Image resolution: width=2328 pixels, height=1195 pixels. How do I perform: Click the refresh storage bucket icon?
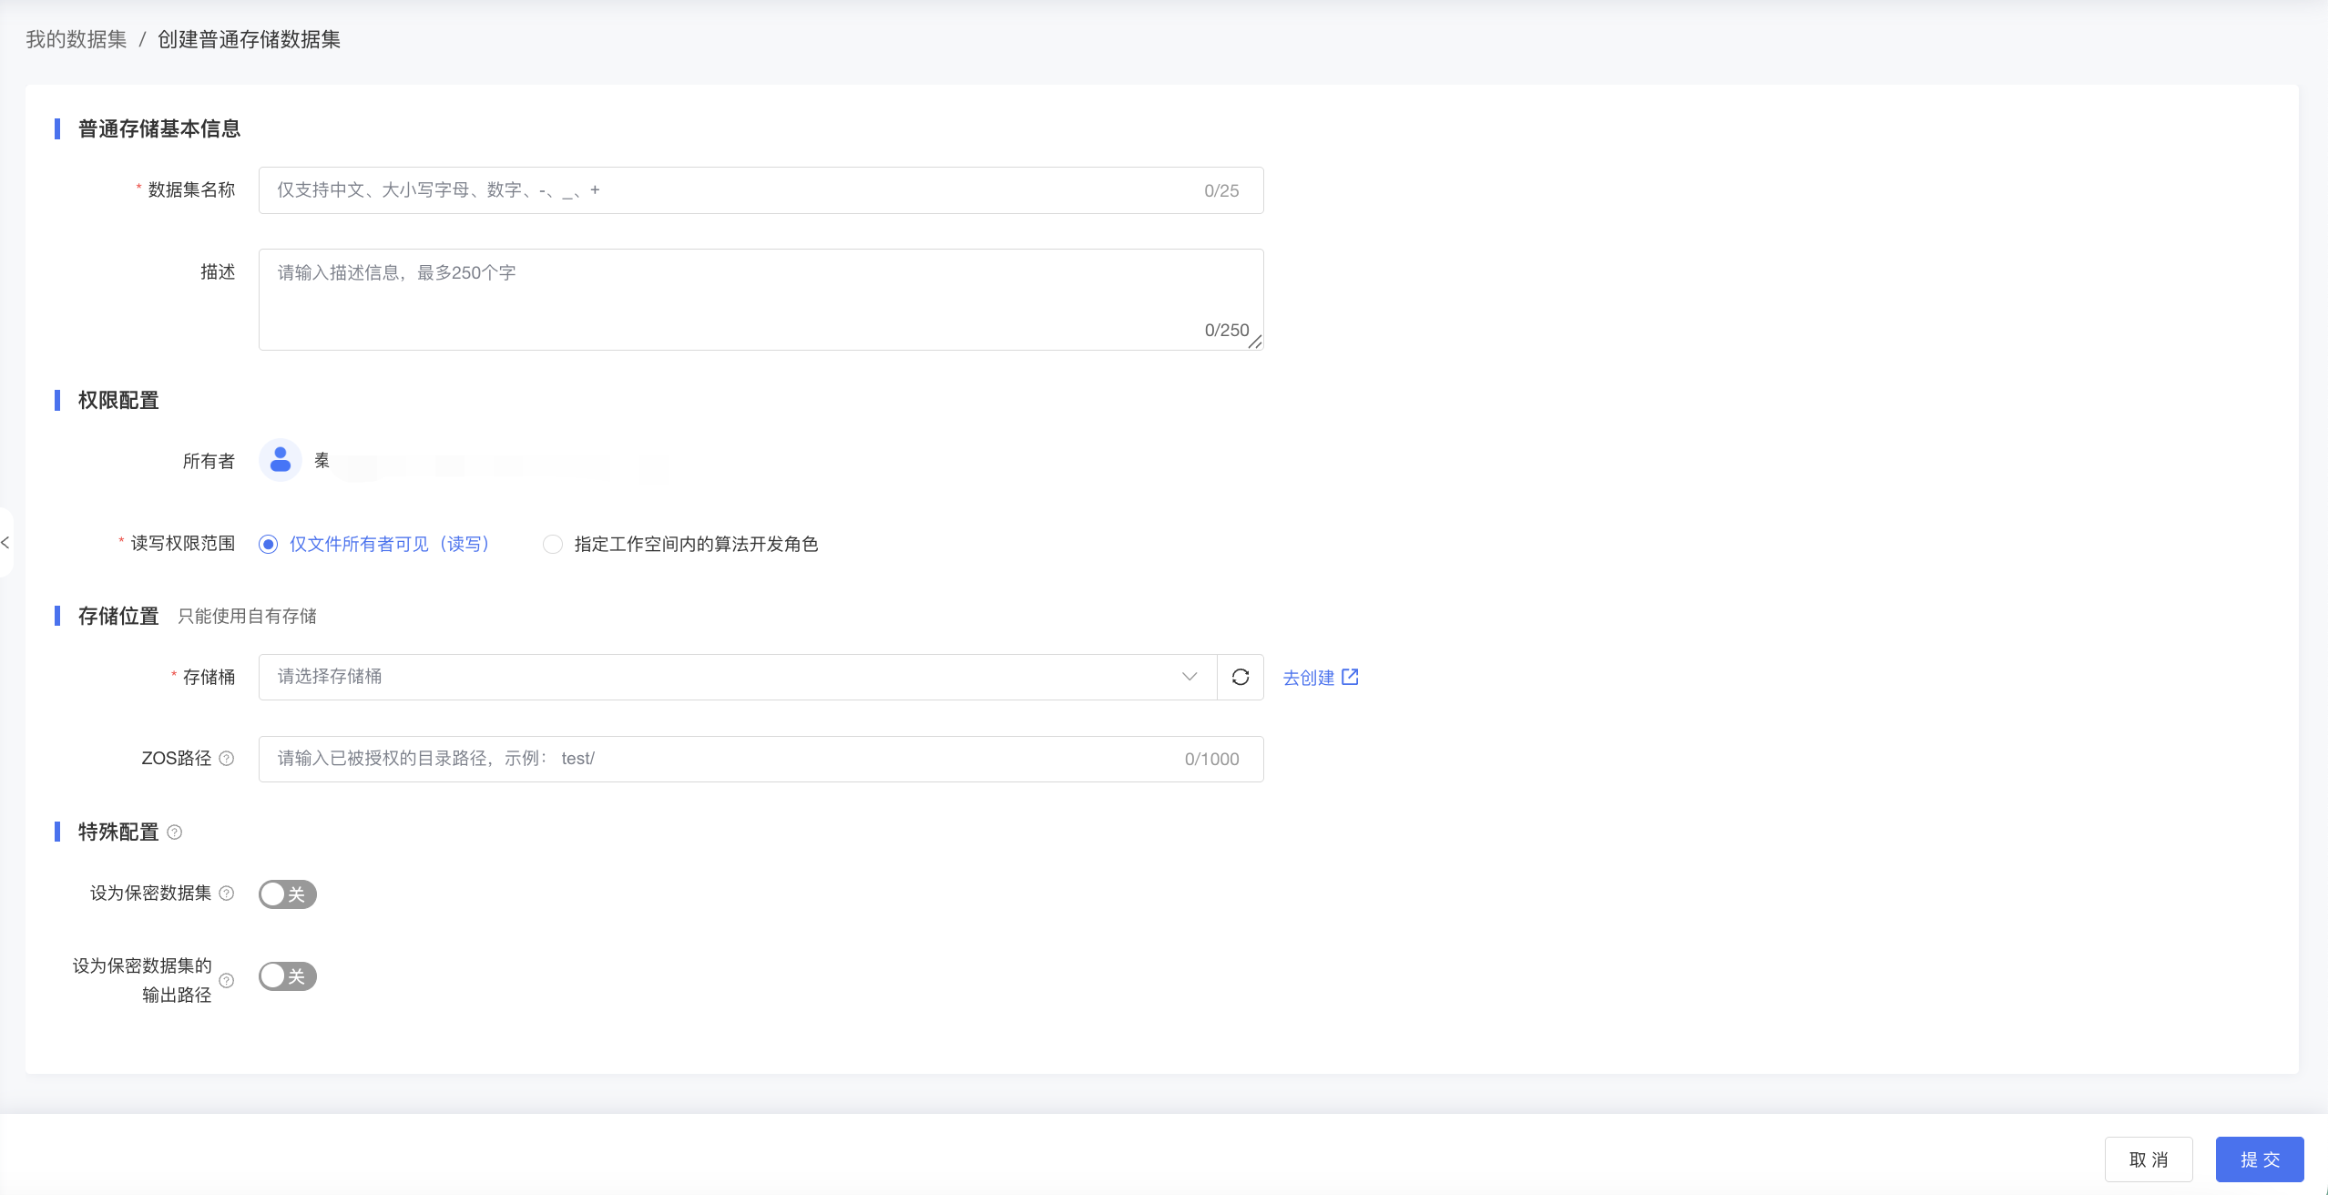tap(1240, 677)
